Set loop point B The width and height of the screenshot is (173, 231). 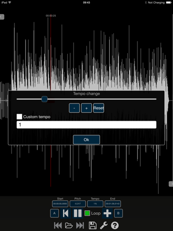pyautogui.click(x=118, y=213)
